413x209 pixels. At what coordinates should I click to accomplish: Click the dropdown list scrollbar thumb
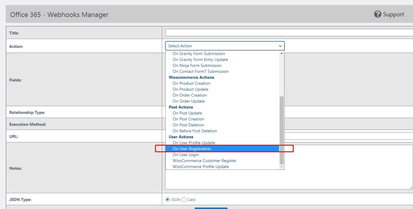pyautogui.click(x=282, y=130)
